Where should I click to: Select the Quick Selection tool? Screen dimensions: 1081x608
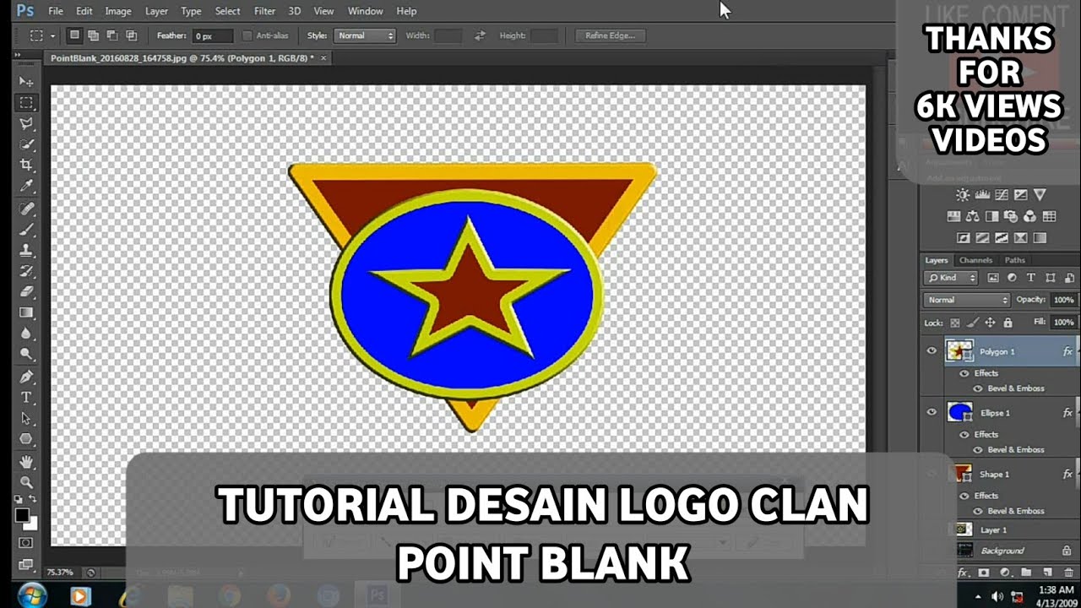pyautogui.click(x=26, y=144)
